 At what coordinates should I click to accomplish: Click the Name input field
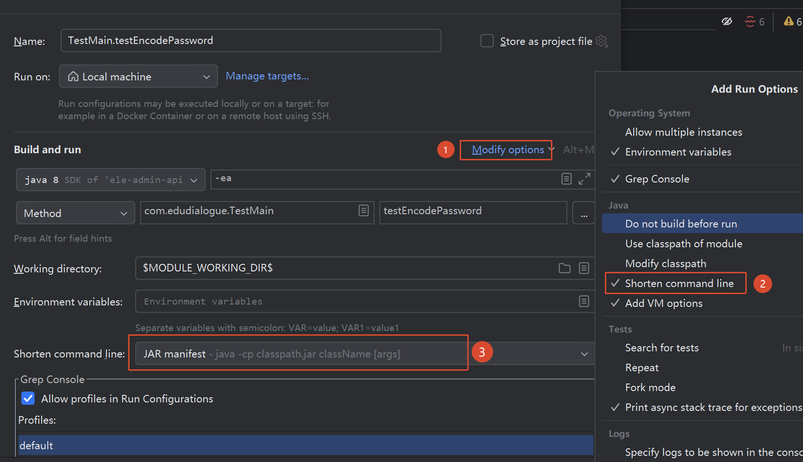click(x=251, y=41)
